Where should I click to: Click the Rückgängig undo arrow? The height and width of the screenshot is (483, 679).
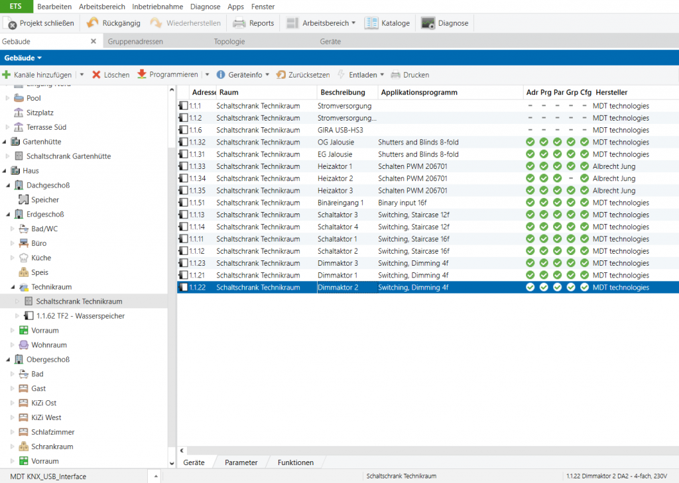tap(93, 23)
